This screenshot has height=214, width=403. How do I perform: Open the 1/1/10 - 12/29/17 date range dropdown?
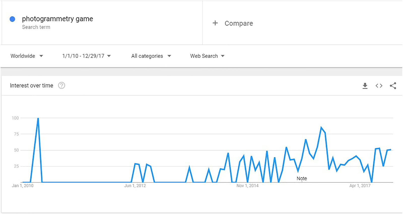(86, 56)
